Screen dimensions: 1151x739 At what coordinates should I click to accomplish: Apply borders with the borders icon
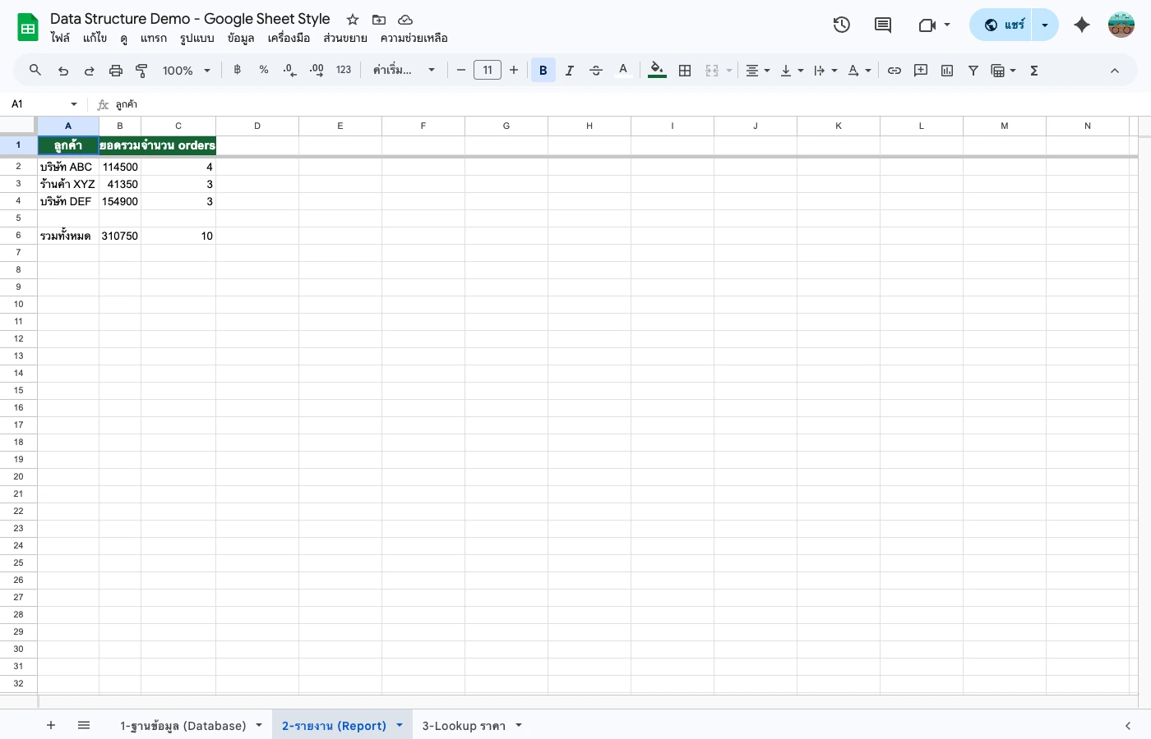pos(685,70)
